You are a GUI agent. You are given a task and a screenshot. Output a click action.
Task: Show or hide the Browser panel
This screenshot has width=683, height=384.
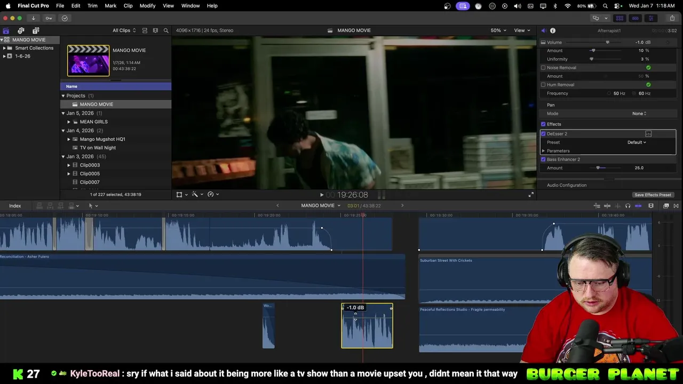[x=620, y=18]
